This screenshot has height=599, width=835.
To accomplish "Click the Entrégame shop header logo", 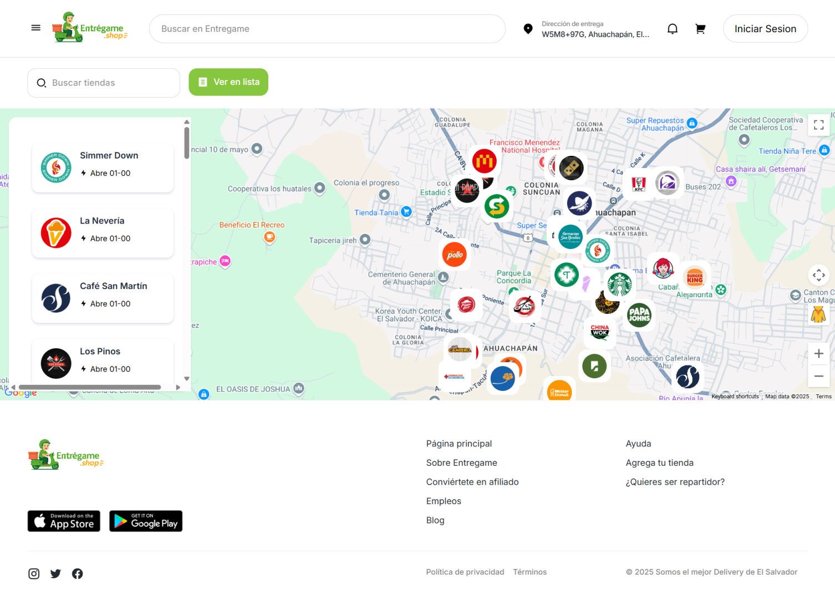I will point(90,27).
